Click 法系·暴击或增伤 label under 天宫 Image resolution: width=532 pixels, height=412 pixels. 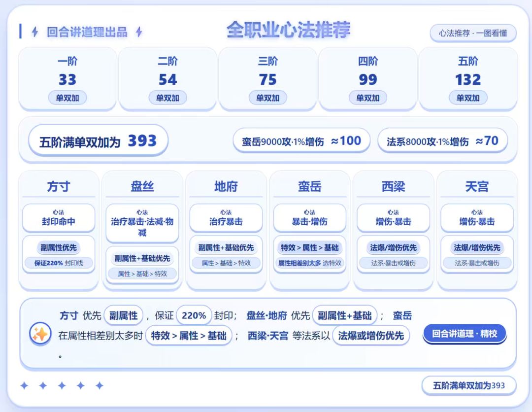[x=477, y=263]
